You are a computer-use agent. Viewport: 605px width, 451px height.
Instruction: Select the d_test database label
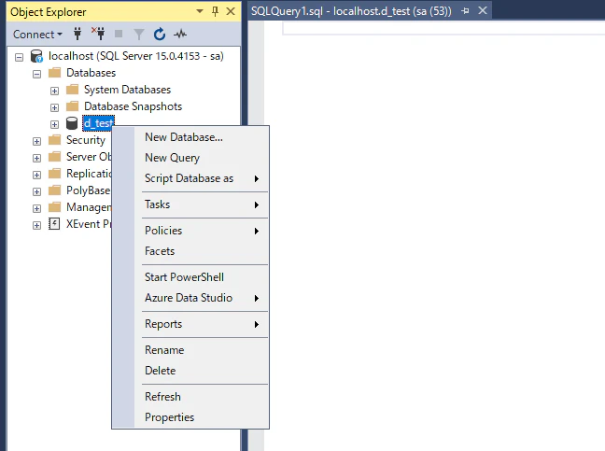[98, 123]
